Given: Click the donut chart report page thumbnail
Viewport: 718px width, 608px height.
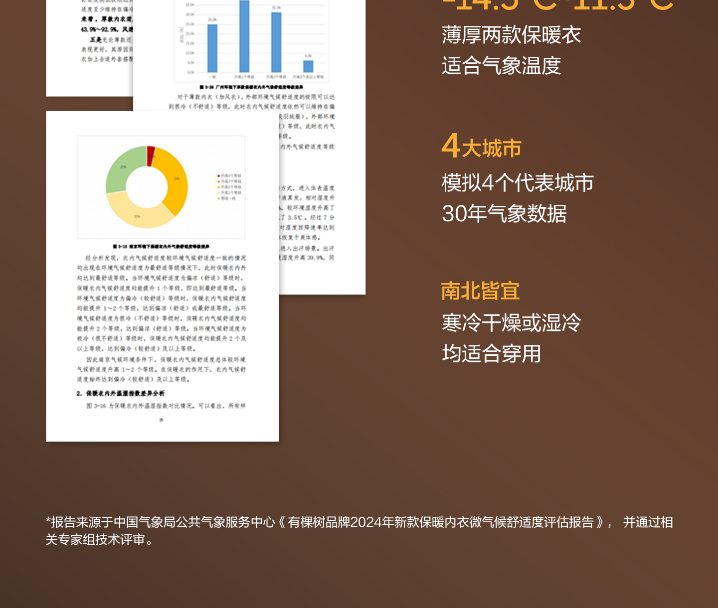Looking at the screenshot, I should pyautogui.click(x=162, y=276).
